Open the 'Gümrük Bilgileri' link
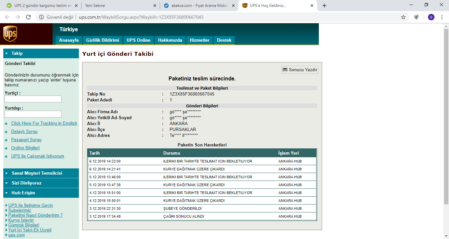449x239 pixels. [24, 225]
